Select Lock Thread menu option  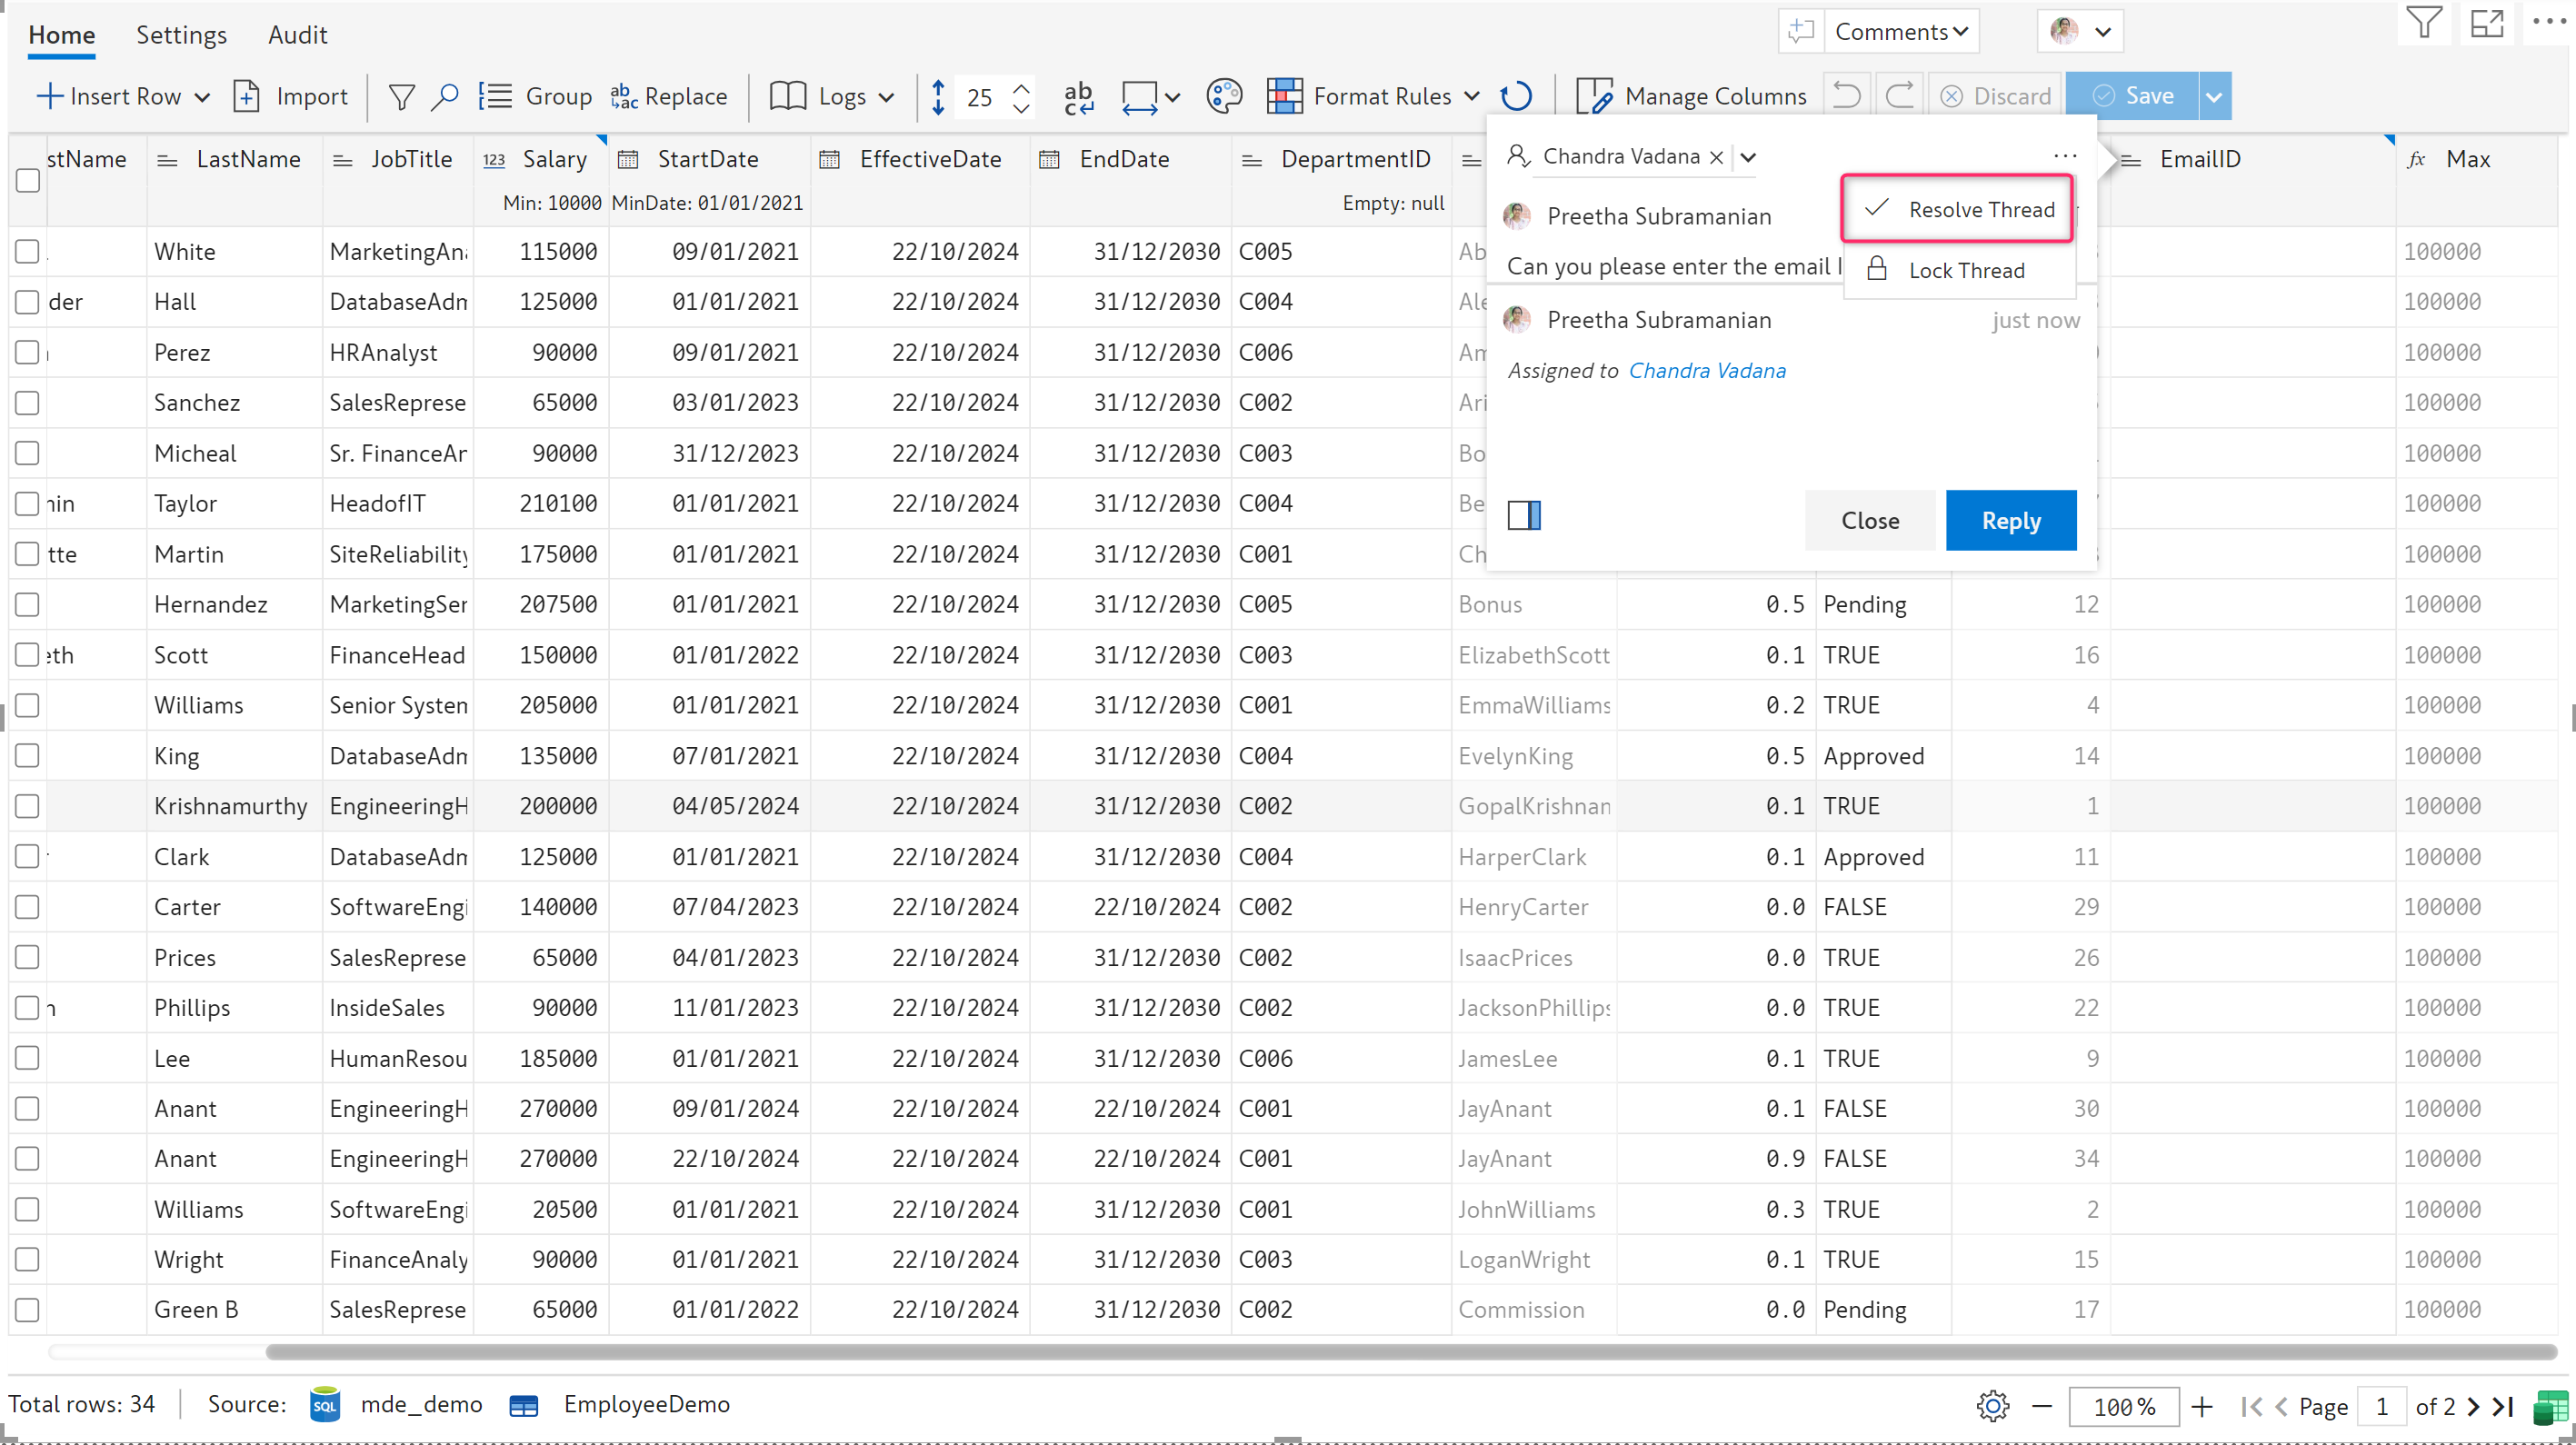pyautogui.click(x=1965, y=271)
